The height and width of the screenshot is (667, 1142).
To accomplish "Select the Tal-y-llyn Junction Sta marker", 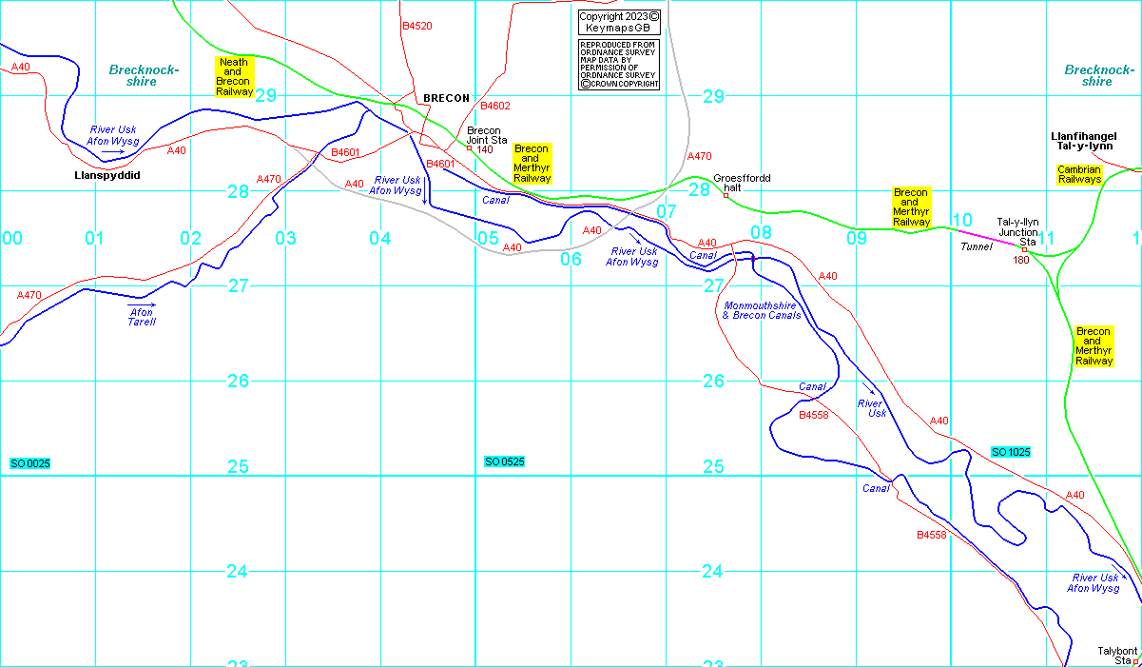I will 1024,249.
